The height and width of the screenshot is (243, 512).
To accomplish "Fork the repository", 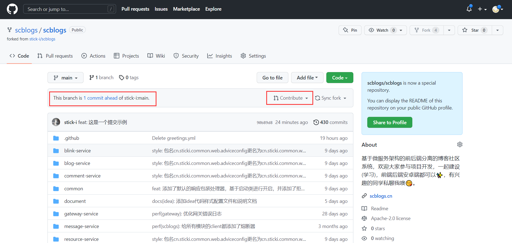I will pos(427,30).
